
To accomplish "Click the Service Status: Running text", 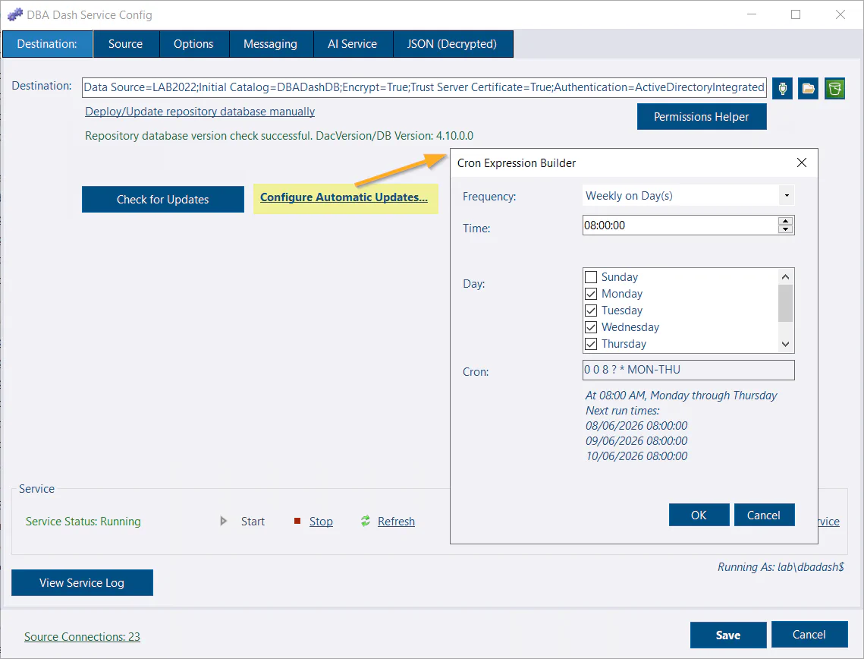I will pyautogui.click(x=83, y=521).
